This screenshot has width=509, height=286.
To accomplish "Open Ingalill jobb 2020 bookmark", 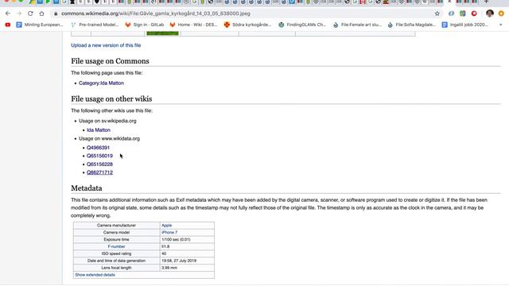I will click(464, 25).
